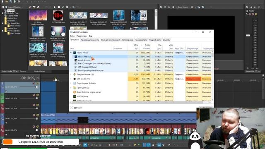Sort processes by the Память column header
Viewport: 265px width, 149px height.
[x=145, y=47]
